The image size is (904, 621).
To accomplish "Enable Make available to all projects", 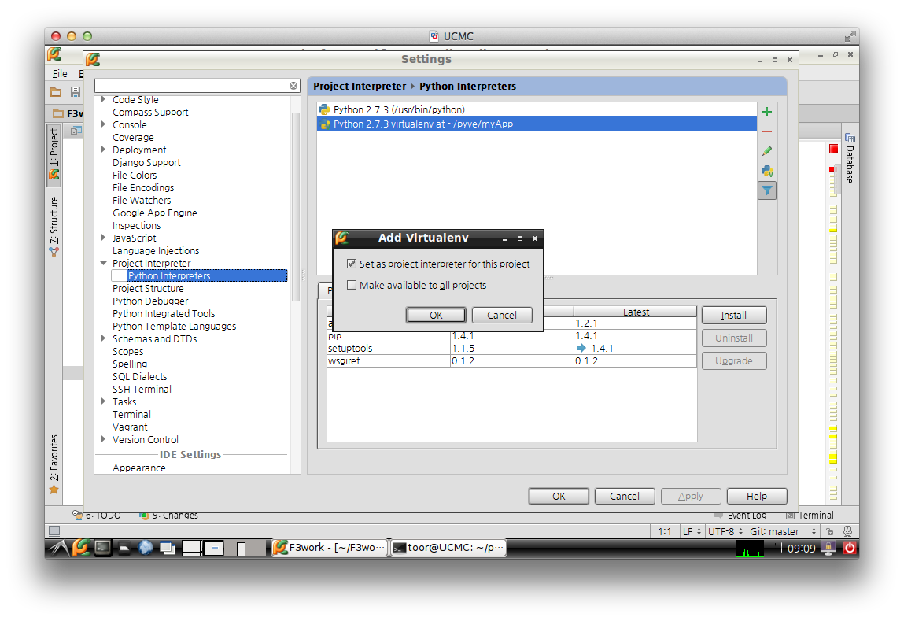I will tap(352, 286).
